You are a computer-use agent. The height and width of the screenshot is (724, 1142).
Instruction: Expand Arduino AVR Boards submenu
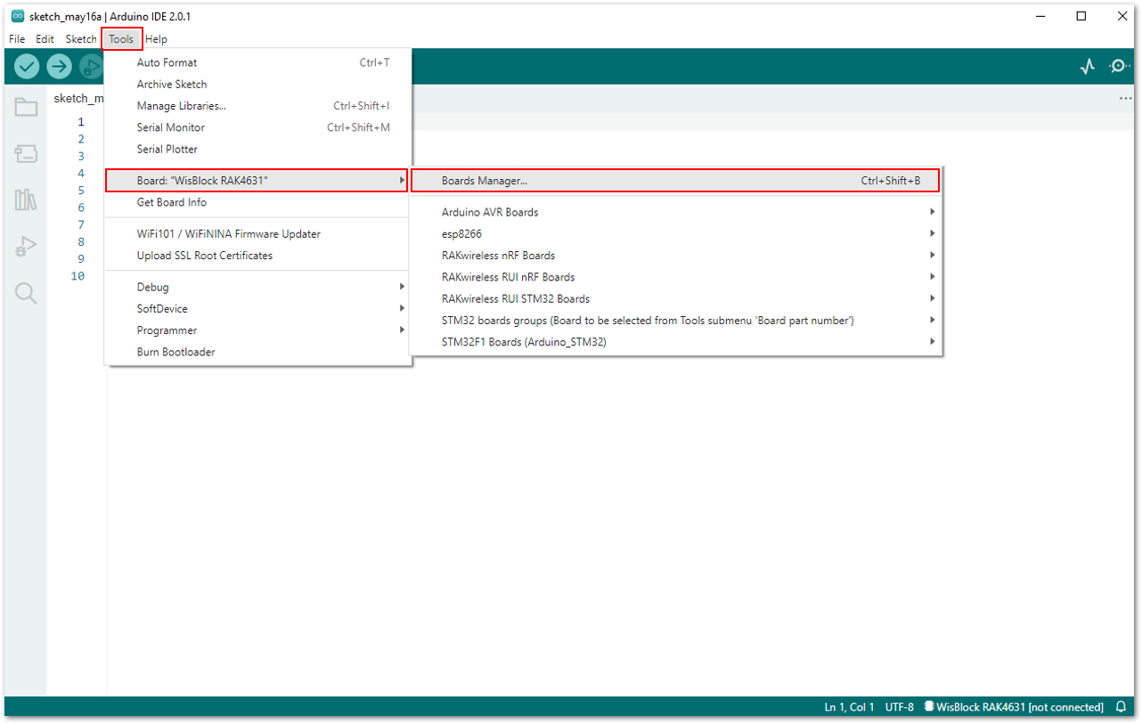[675, 212]
